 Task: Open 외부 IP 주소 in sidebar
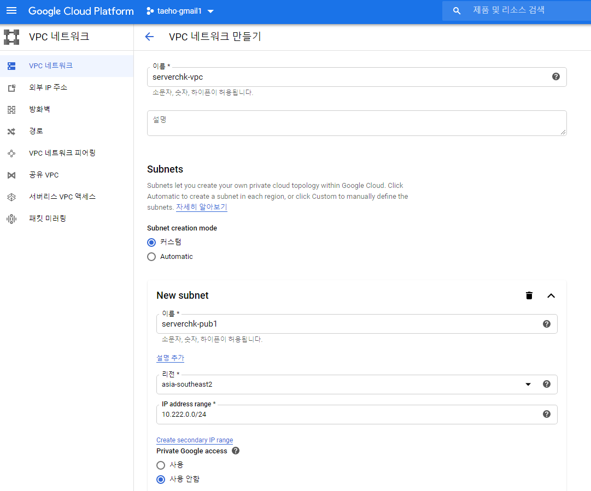[67, 88]
